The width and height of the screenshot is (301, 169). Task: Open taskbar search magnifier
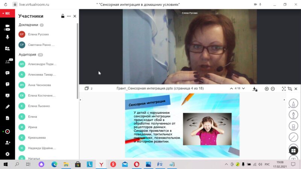(x=17, y=164)
